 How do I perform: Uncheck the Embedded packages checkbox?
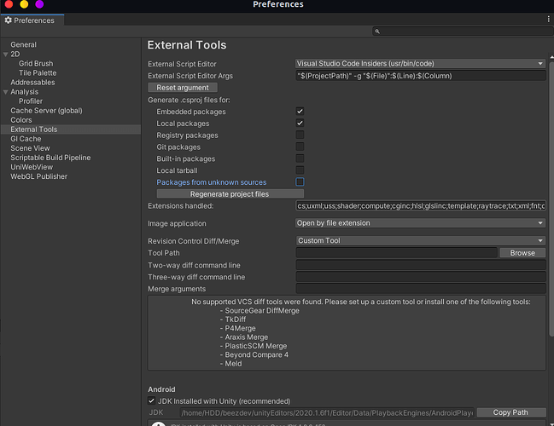point(300,112)
